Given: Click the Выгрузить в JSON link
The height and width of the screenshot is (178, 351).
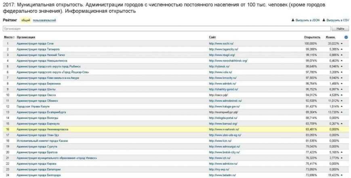Looking at the screenshot, I should click(307, 20).
